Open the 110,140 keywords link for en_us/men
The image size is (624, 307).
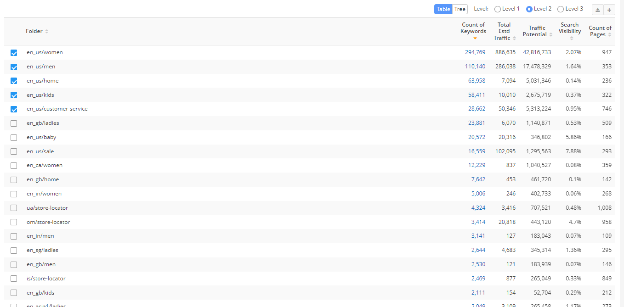(475, 67)
